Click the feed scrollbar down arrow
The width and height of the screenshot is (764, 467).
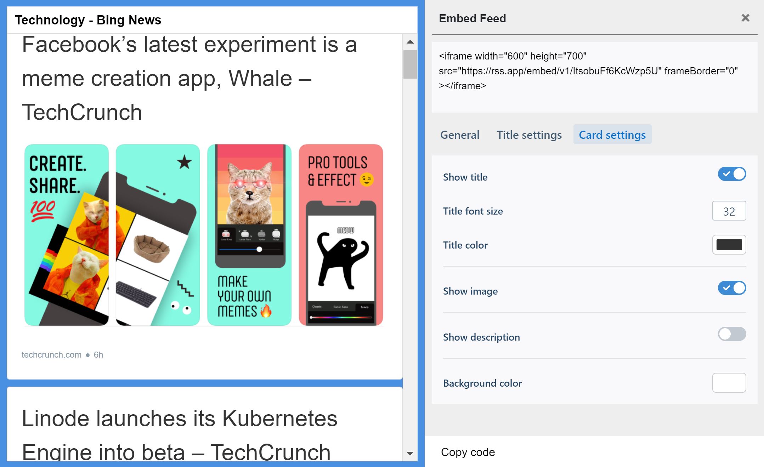(410, 454)
